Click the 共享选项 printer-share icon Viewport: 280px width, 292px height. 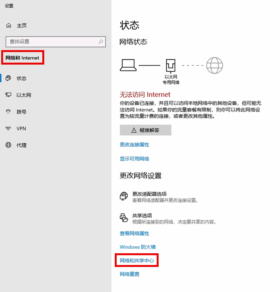[124, 218]
